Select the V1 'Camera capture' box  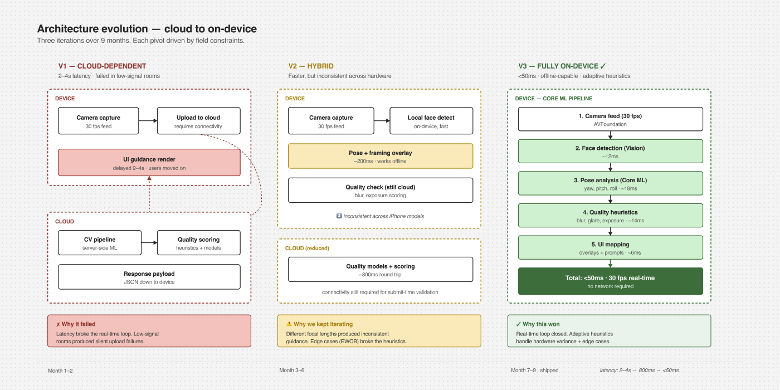[99, 121]
